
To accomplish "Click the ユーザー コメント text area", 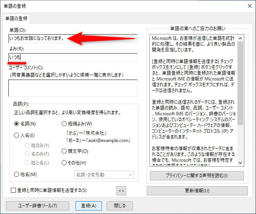I will tap(73, 88).
